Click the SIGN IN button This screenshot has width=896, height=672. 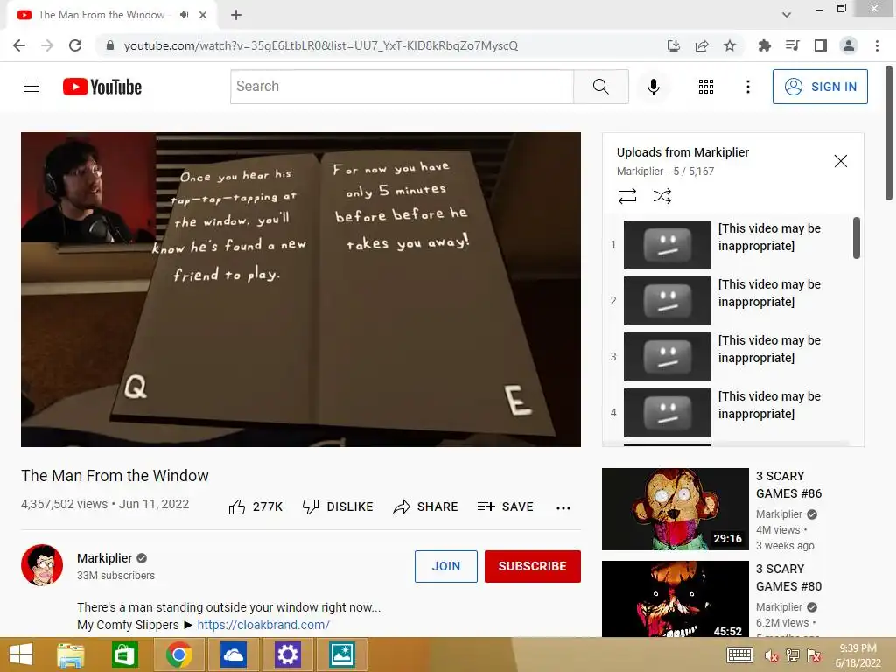820,87
